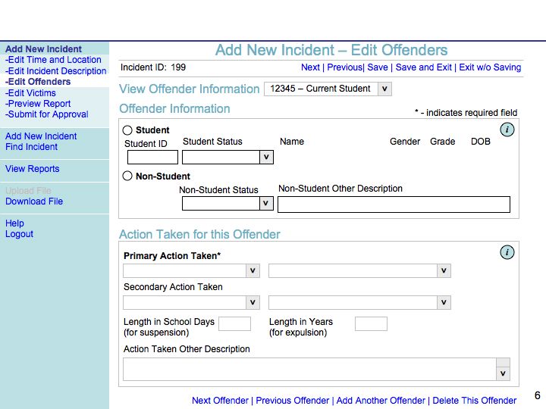546x409 pixels.
Task: Click the Add New Incident sidebar link
Action: pos(41,136)
